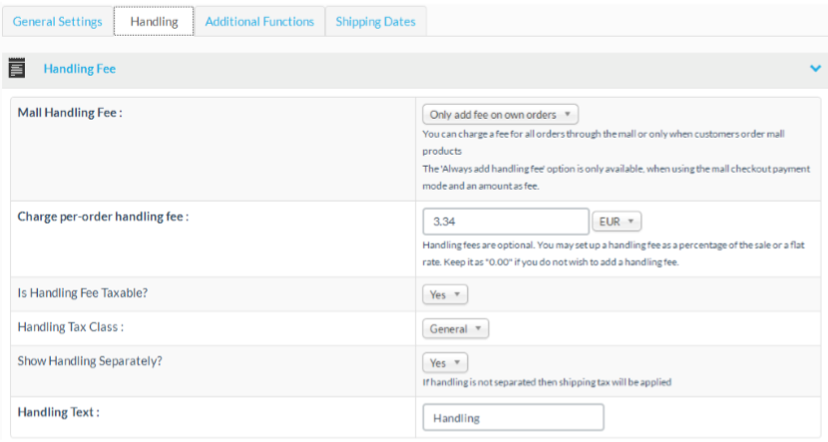Switch to the Additional Functions tab

point(259,21)
